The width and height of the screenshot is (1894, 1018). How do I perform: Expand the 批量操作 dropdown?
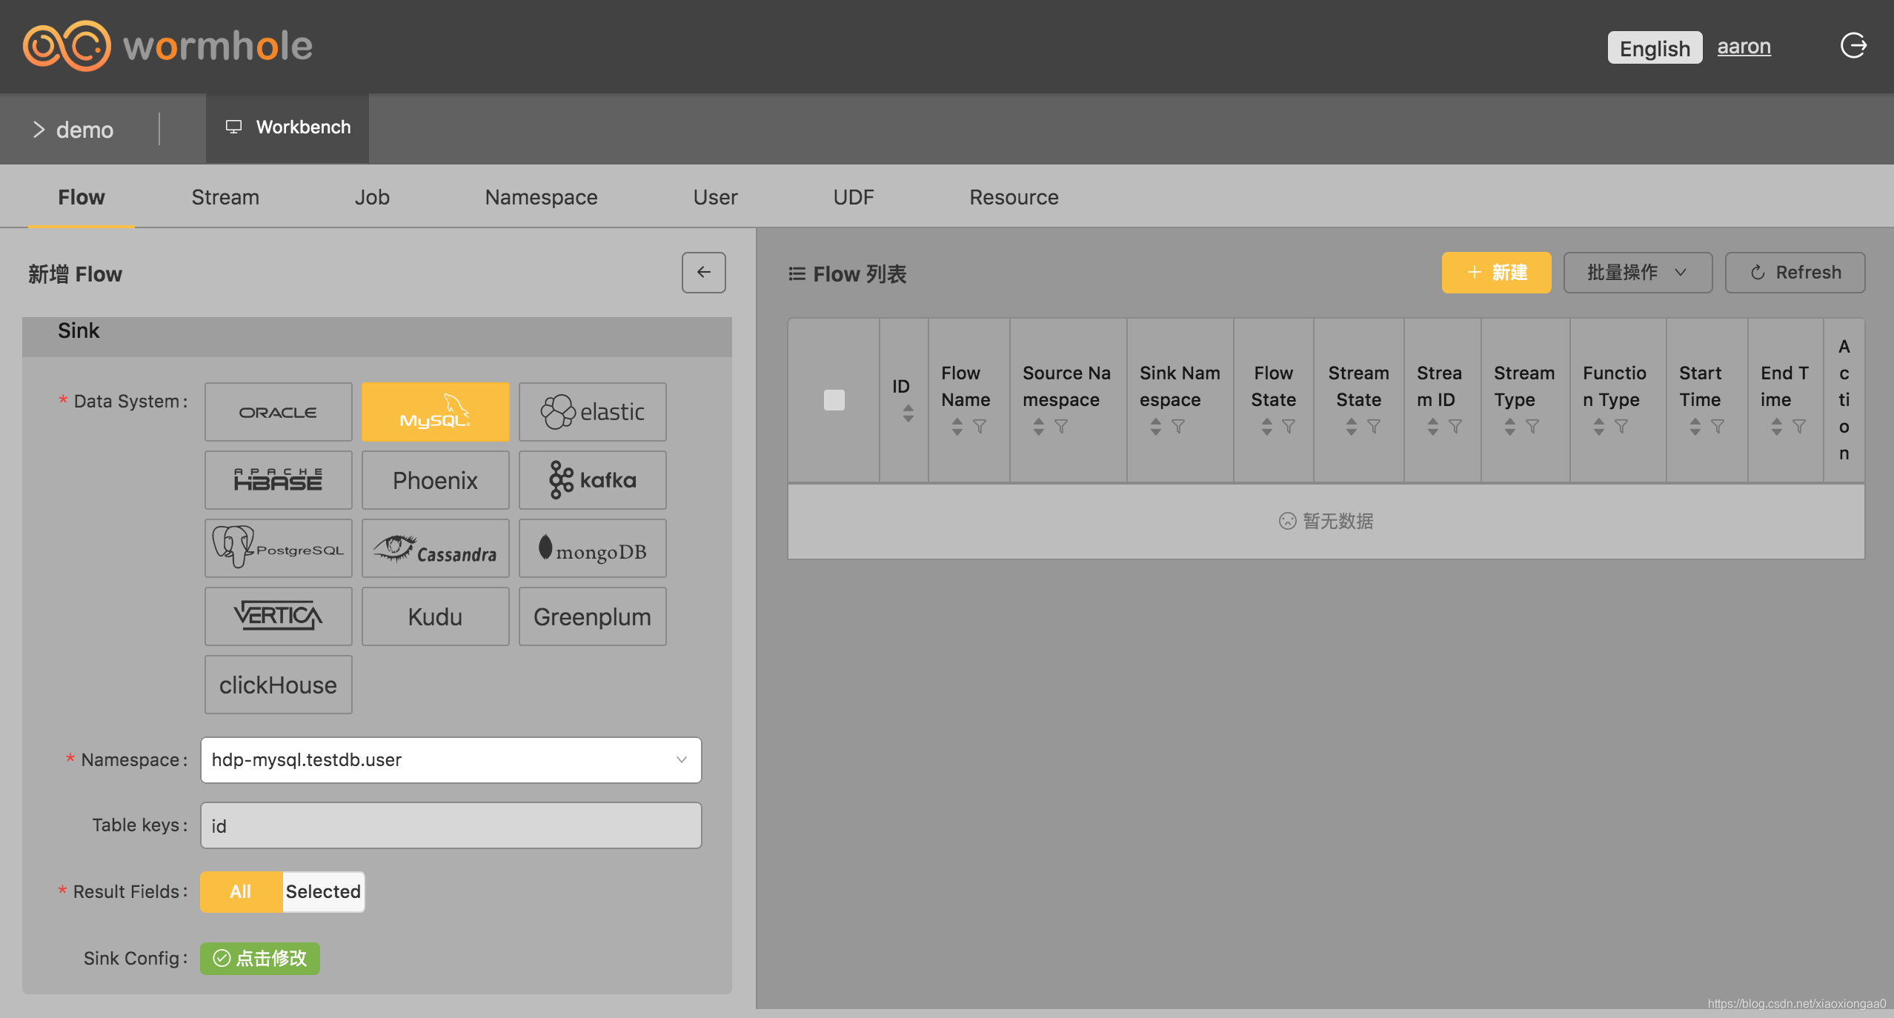click(1637, 273)
